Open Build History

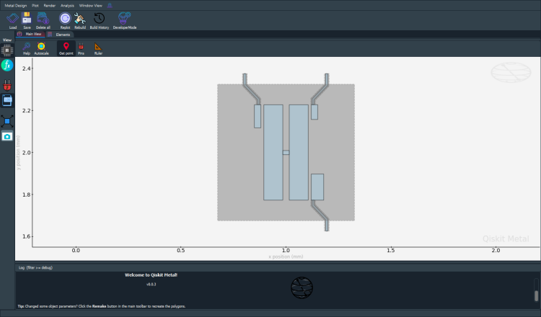[x=100, y=21]
